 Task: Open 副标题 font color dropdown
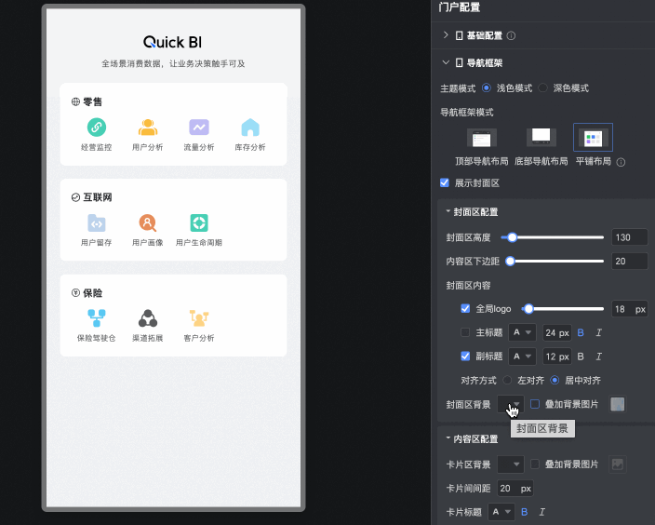coord(522,357)
